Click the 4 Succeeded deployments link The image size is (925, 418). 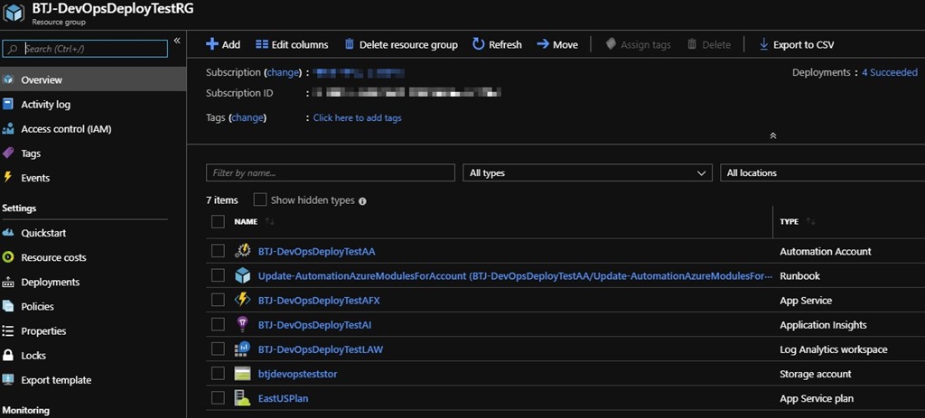[x=890, y=72]
